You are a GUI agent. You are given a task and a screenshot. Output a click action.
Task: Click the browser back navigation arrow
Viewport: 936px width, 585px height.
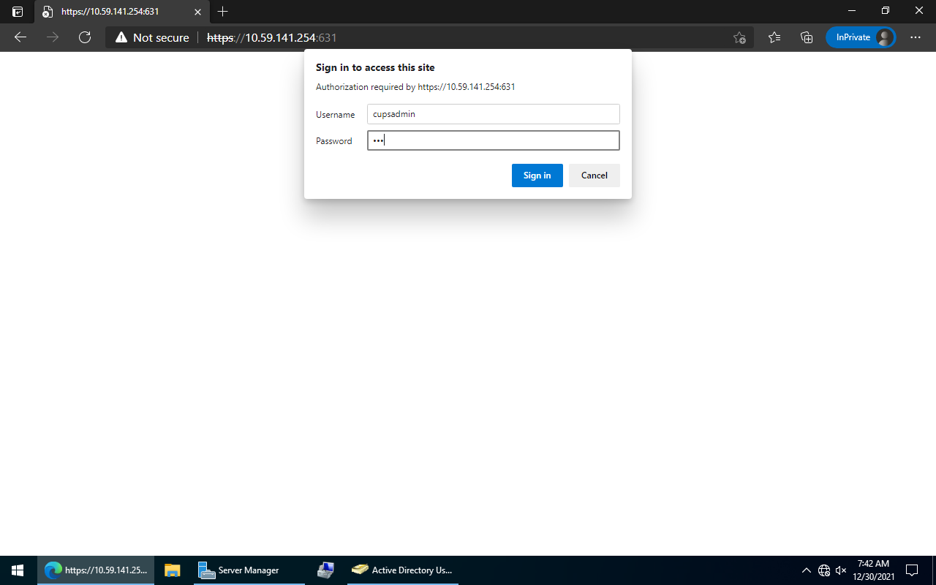point(20,37)
